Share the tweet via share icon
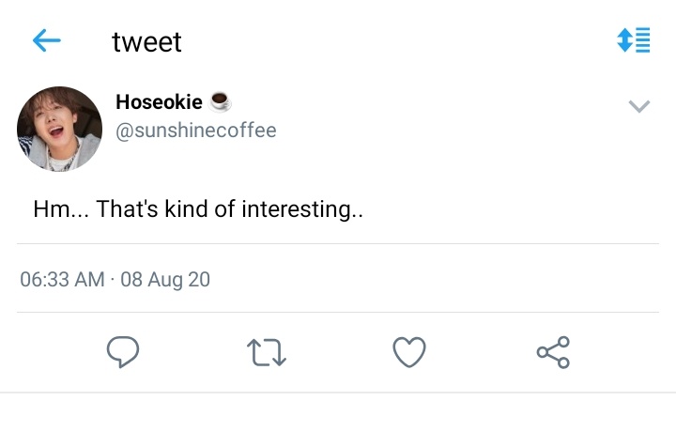This screenshot has height=447, width=676. 554,352
